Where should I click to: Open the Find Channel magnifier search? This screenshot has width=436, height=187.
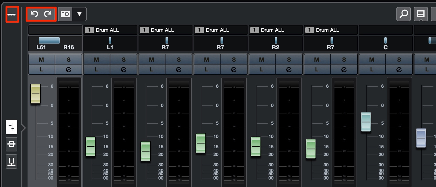coord(404,14)
